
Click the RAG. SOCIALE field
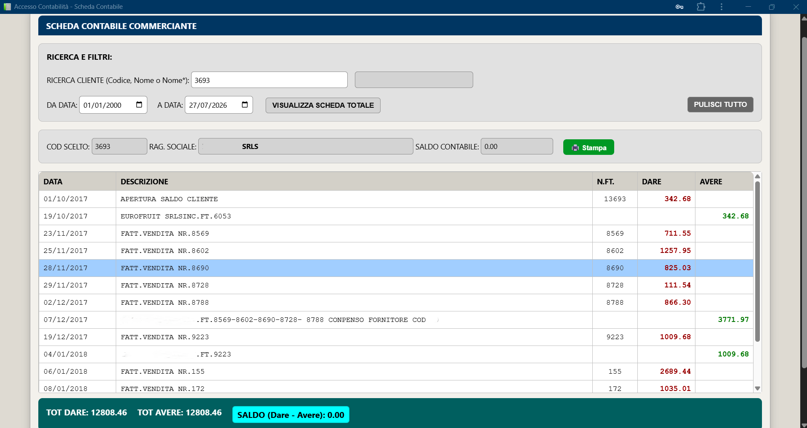point(306,146)
